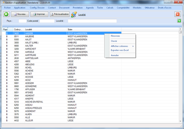The image size is (184, 129).
Task: Choose Exporter vers Excel in context menu
Action: (x=120, y=50)
